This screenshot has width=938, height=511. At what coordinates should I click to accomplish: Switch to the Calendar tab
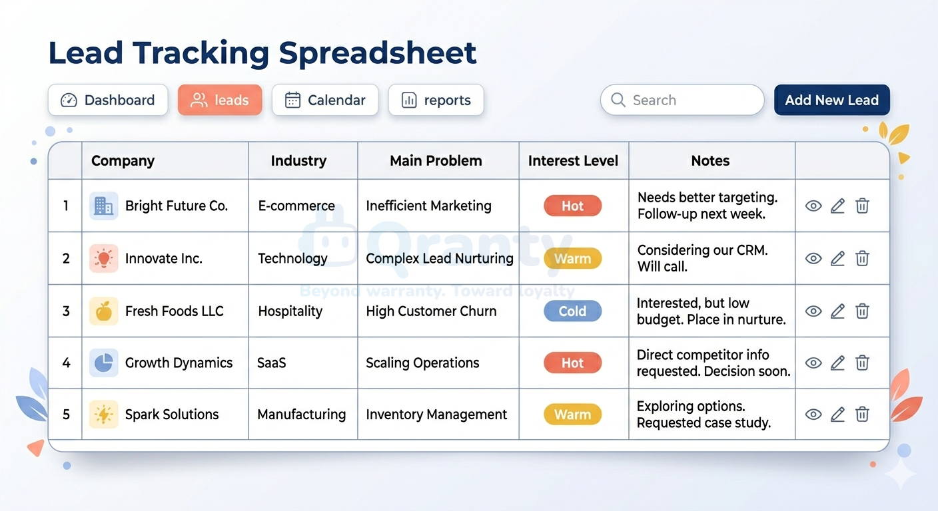(x=325, y=100)
